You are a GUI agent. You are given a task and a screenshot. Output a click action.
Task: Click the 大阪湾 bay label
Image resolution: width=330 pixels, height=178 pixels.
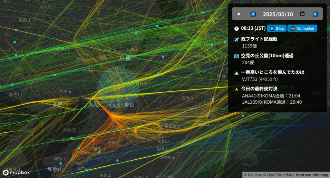coord(69,130)
